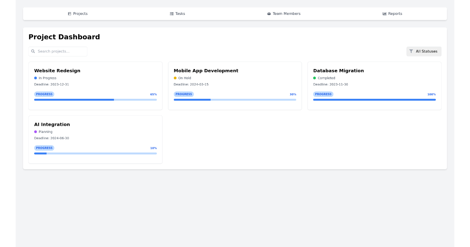Click the blue In Progress status dot
Viewport: 470px width, 247px height.
35,78
